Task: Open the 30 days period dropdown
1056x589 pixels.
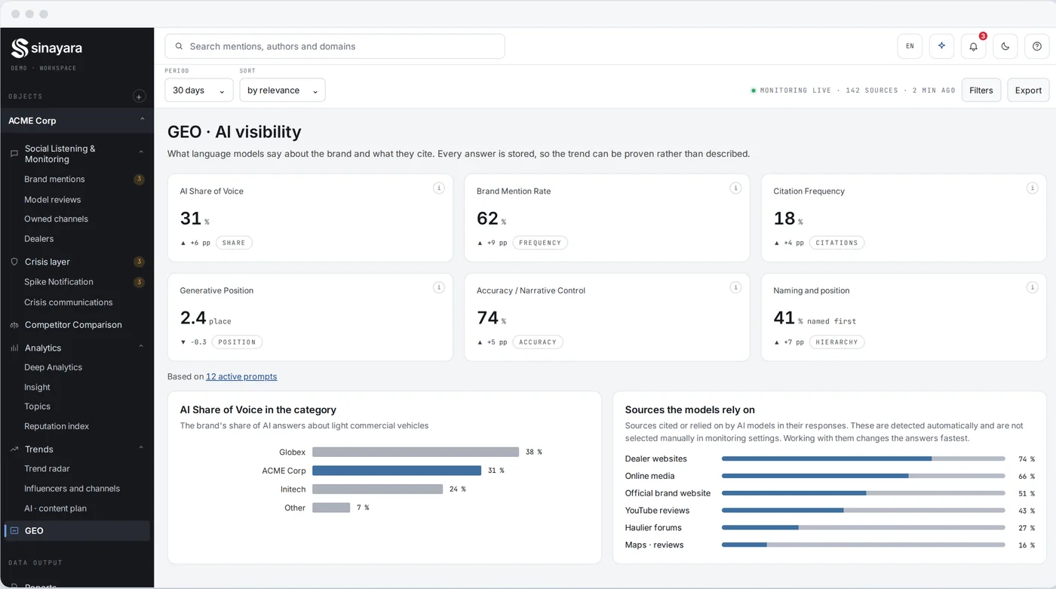Action: click(199, 90)
